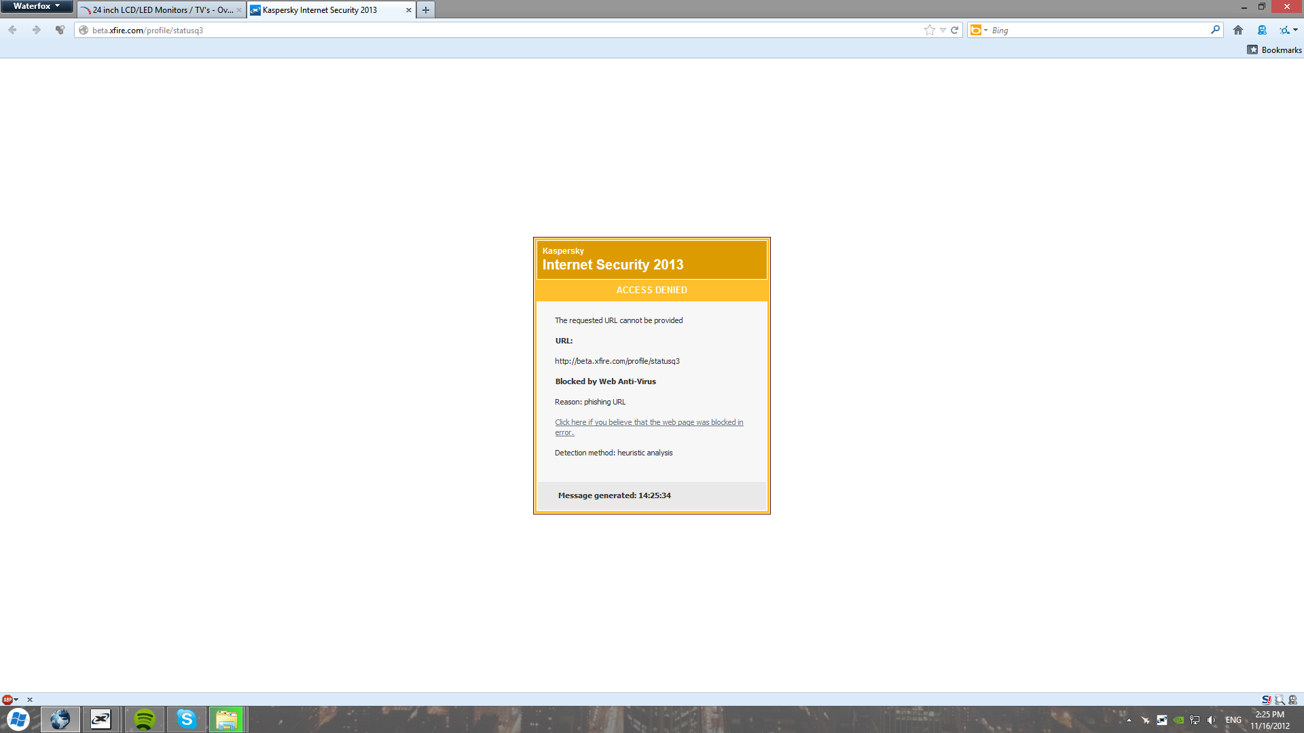The width and height of the screenshot is (1304, 733).
Task: Click the satellite-like add-on toolbar icon
Action: (1284, 30)
